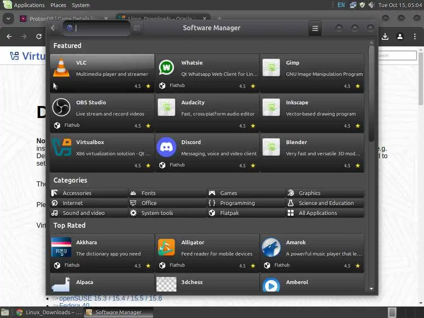Viewport: 424px width, 318px height.
Task: Browse the Games category
Action: 246,193
